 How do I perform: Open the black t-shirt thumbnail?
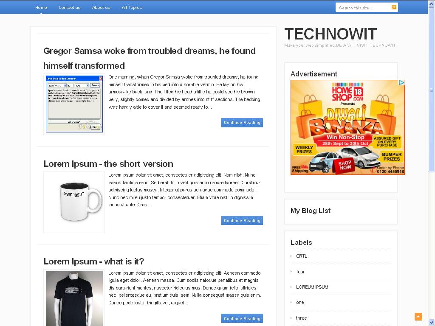[x=74, y=298]
